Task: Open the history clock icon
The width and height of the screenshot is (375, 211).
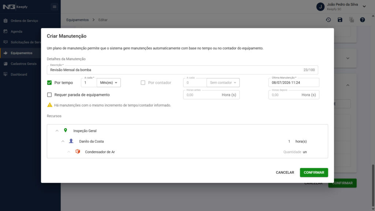Action: tap(328, 20)
